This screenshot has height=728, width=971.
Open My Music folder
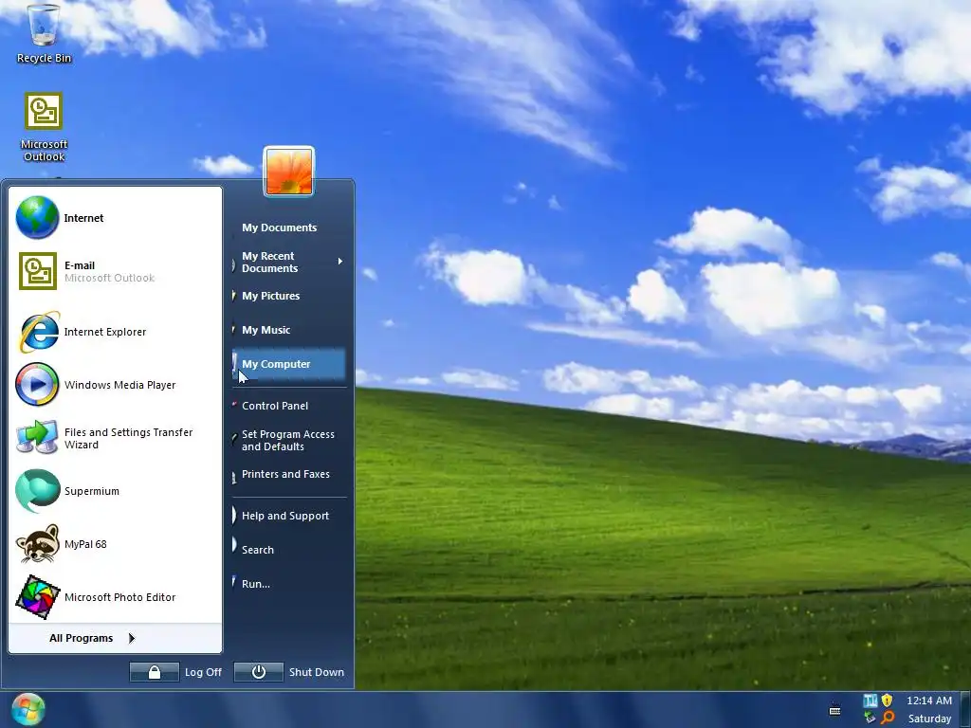289,330
